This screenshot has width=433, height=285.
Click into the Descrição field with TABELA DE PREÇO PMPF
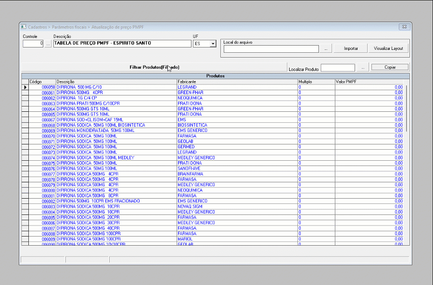coord(122,44)
